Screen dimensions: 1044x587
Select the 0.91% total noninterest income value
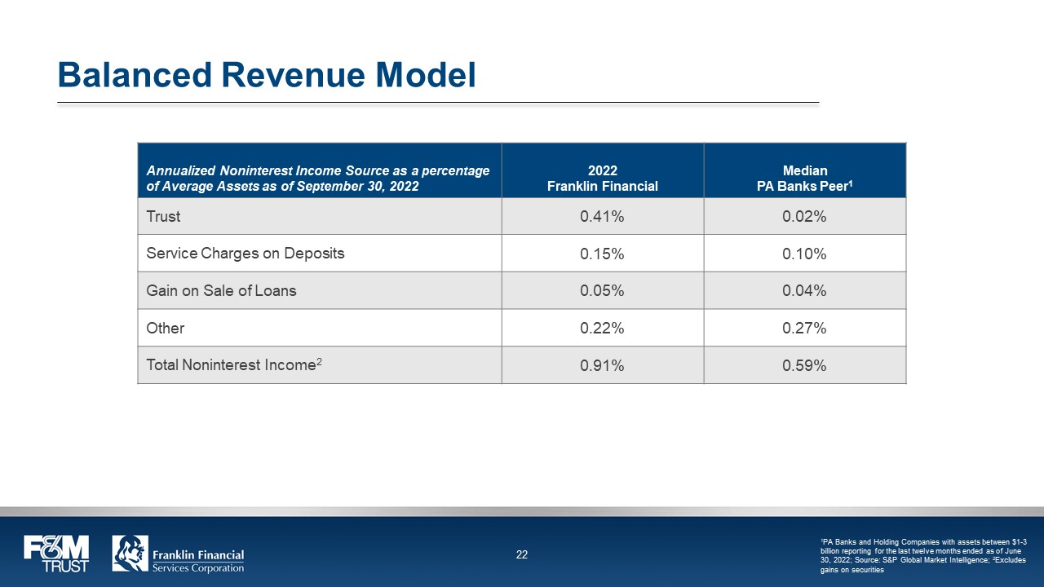coord(602,366)
